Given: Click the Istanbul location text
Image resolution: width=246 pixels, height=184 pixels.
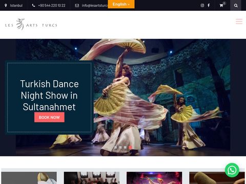Looking at the screenshot, I should (16, 6).
